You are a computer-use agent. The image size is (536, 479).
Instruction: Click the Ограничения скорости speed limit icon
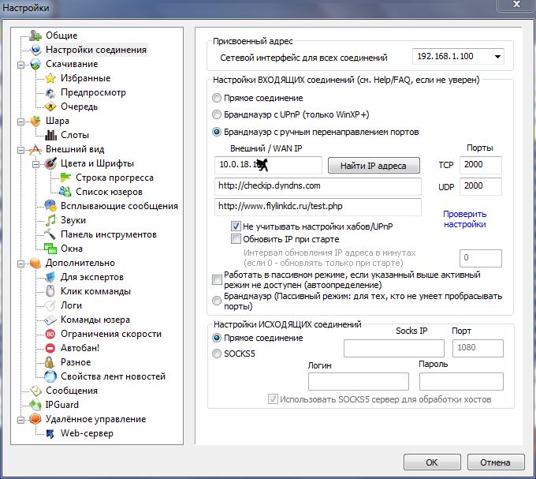(50, 334)
